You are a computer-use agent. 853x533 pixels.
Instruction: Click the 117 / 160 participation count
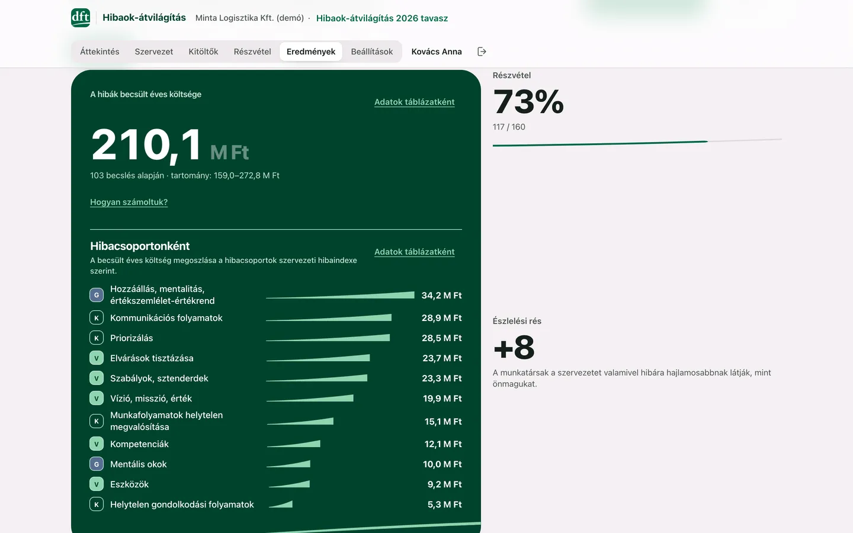point(509,127)
